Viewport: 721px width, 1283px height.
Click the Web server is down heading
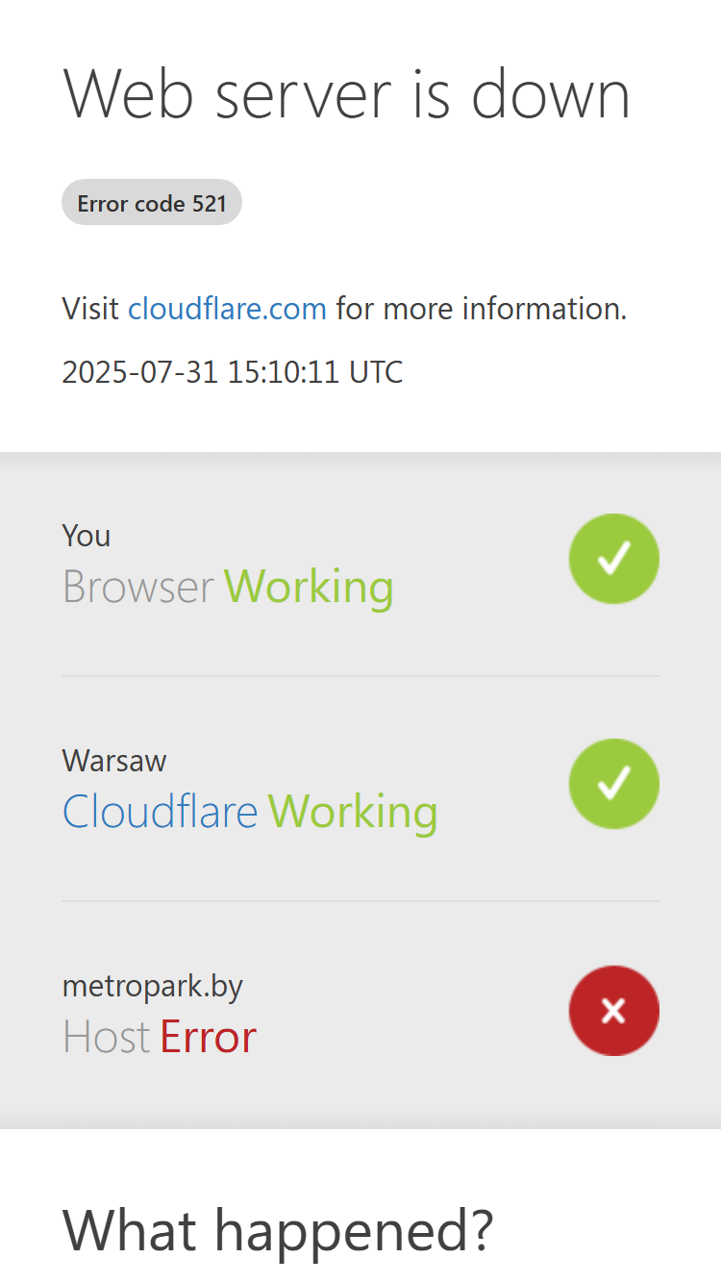tap(346, 93)
